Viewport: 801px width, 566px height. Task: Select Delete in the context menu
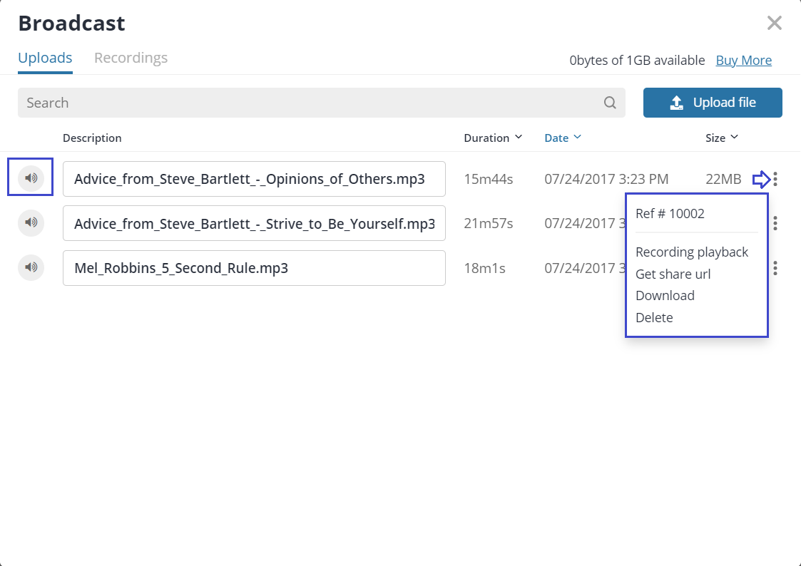coord(654,318)
